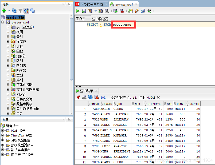This screenshot has width=215, height=165.
Task: Expand the OLAP 报告 folder
Action: pos(3,131)
